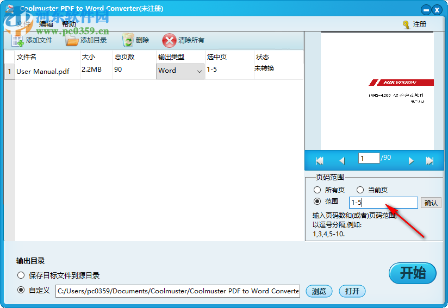
Task: Close the Coolmuster window
Action: click(x=437, y=10)
